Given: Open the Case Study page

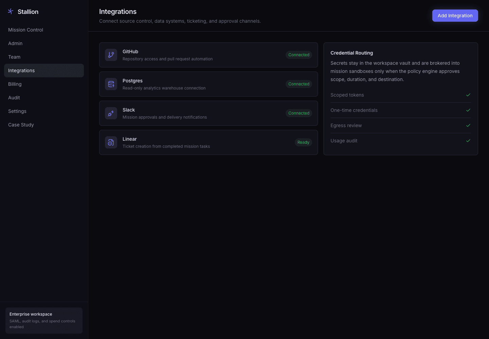Looking at the screenshot, I should pyautogui.click(x=44, y=125).
